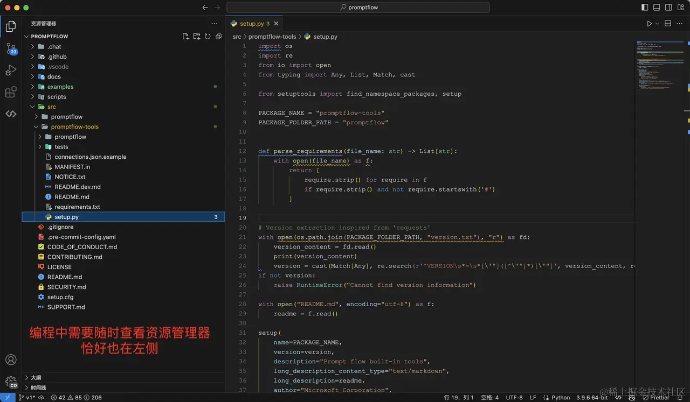Click the notifications bell in status bar
Image resolution: width=690 pixels, height=402 pixels.
pyautogui.click(x=680, y=398)
